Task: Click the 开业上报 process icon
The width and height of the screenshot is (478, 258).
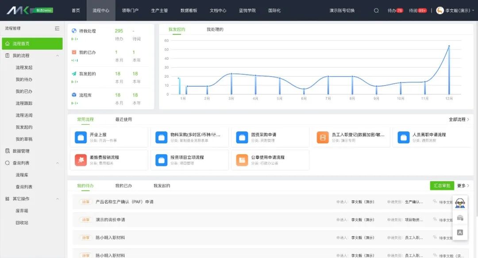Action: (x=81, y=138)
